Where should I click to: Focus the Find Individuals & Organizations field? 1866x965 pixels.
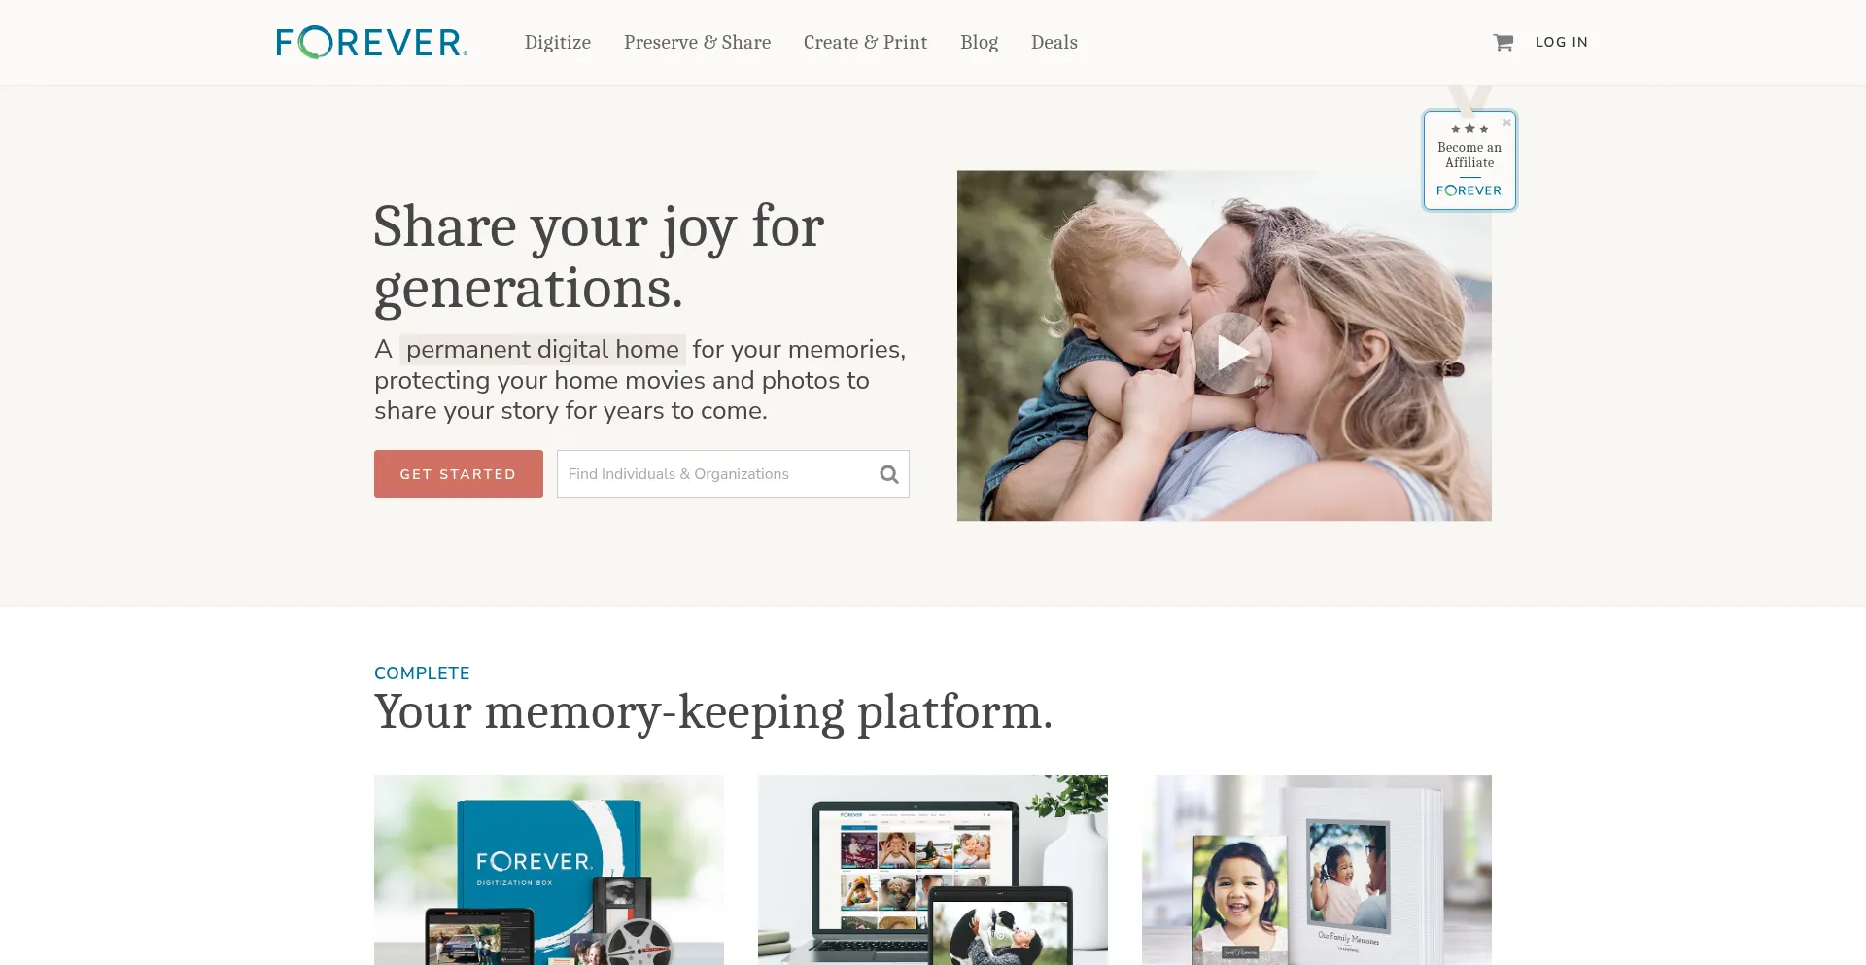coord(715,473)
